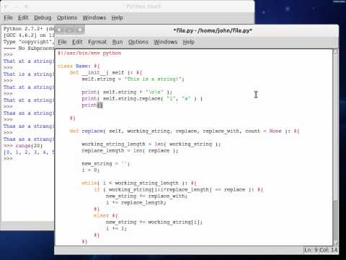Click the '[0, 1, 2, 3, 4,' output in Shell
This screenshot has width=346, height=260.
click(29, 152)
